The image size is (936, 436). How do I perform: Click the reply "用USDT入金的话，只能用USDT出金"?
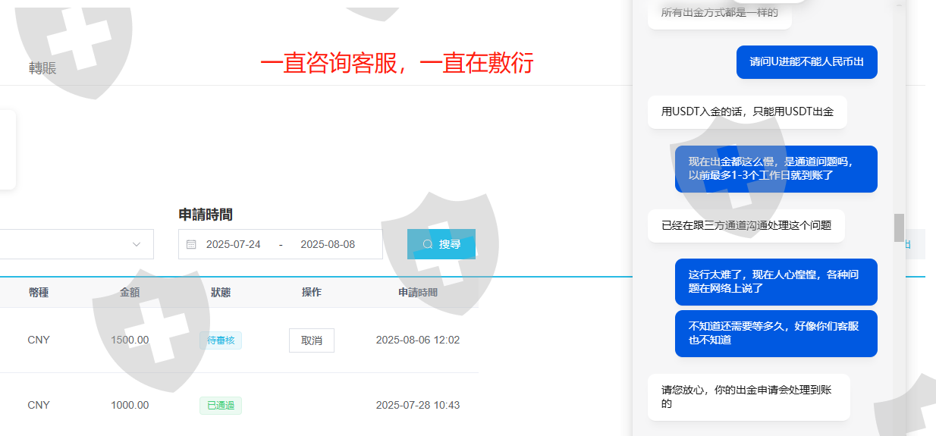pyautogui.click(x=747, y=112)
